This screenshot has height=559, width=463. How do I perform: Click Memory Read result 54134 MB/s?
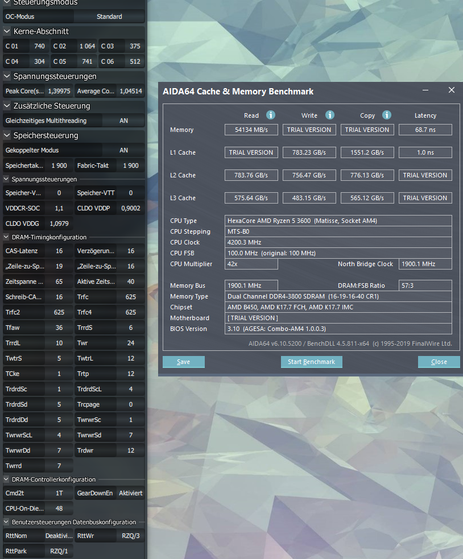coord(251,130)
